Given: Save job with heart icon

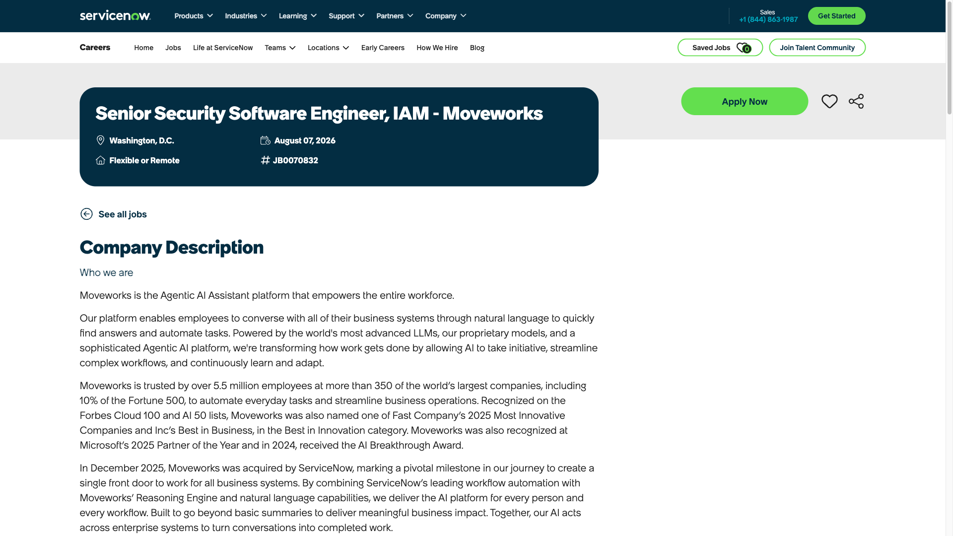Looking at the screenshot, I should coord(829,101).
